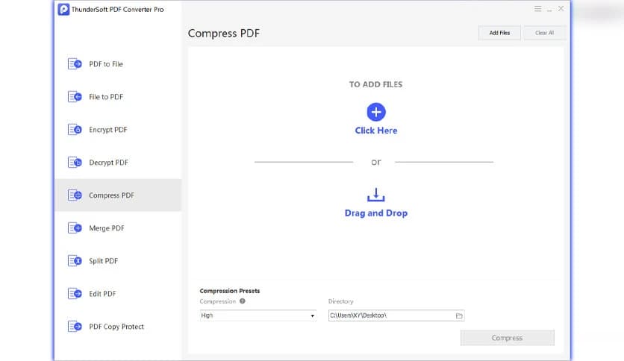624x361 pixels.
Task: Browse output directory with the folder icon
Action: [459, 316]
